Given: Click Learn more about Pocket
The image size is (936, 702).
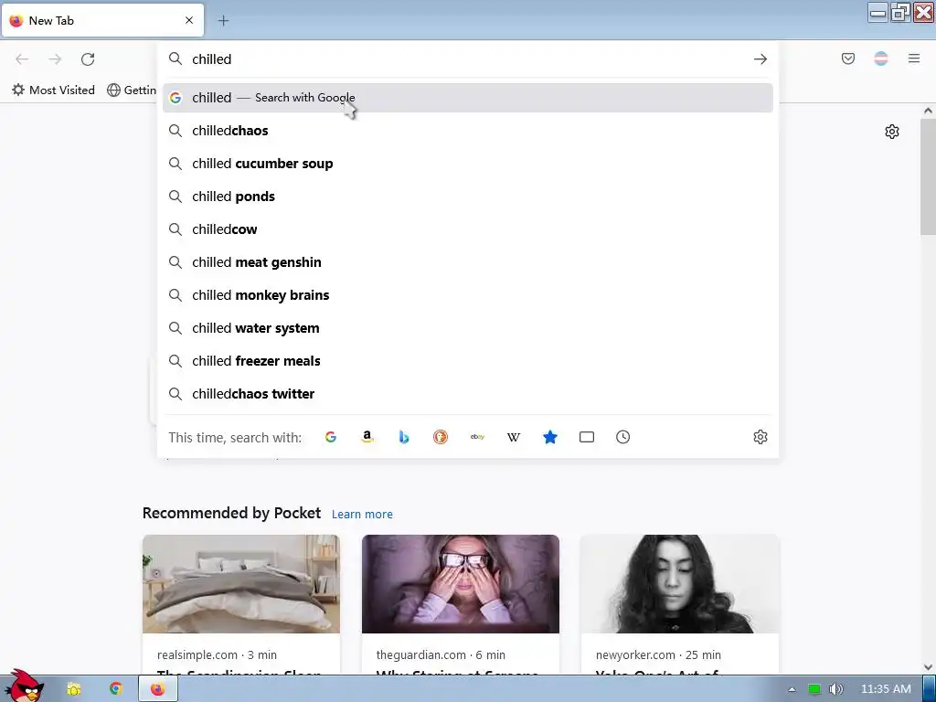Looking at the screenshot, I should [x=362, y=514].
